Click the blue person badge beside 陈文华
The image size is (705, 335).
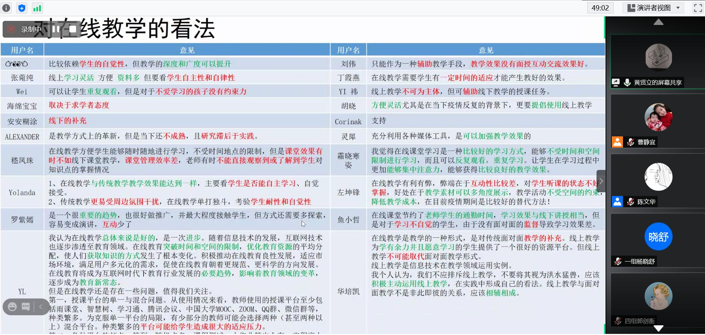click(x=617, y=202)
